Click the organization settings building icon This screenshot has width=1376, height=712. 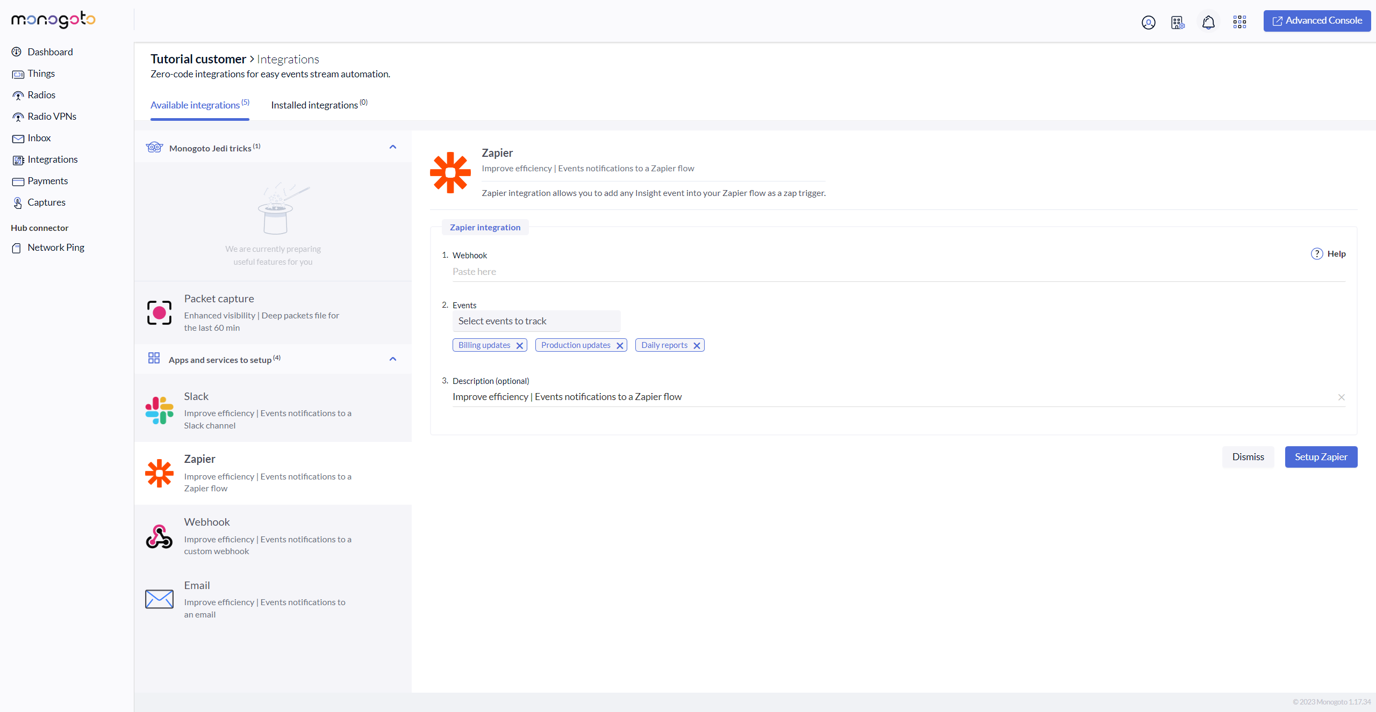pyautogui.click(x=1178, y=22)
